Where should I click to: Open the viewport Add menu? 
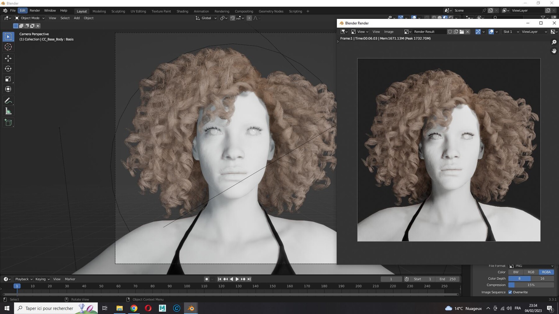pyautogui.click(x=76, y=18)
